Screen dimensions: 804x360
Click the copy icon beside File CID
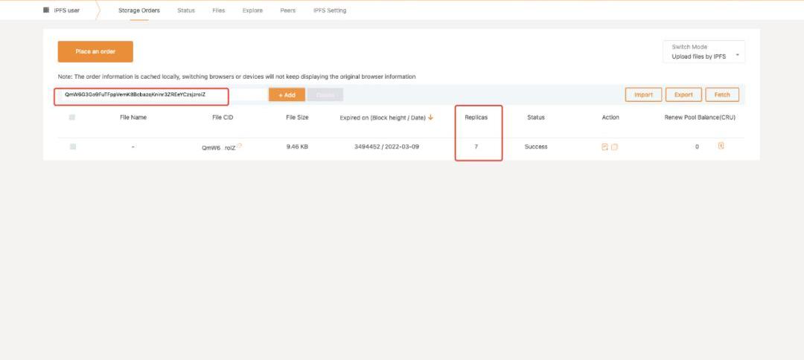coord(240,147)
